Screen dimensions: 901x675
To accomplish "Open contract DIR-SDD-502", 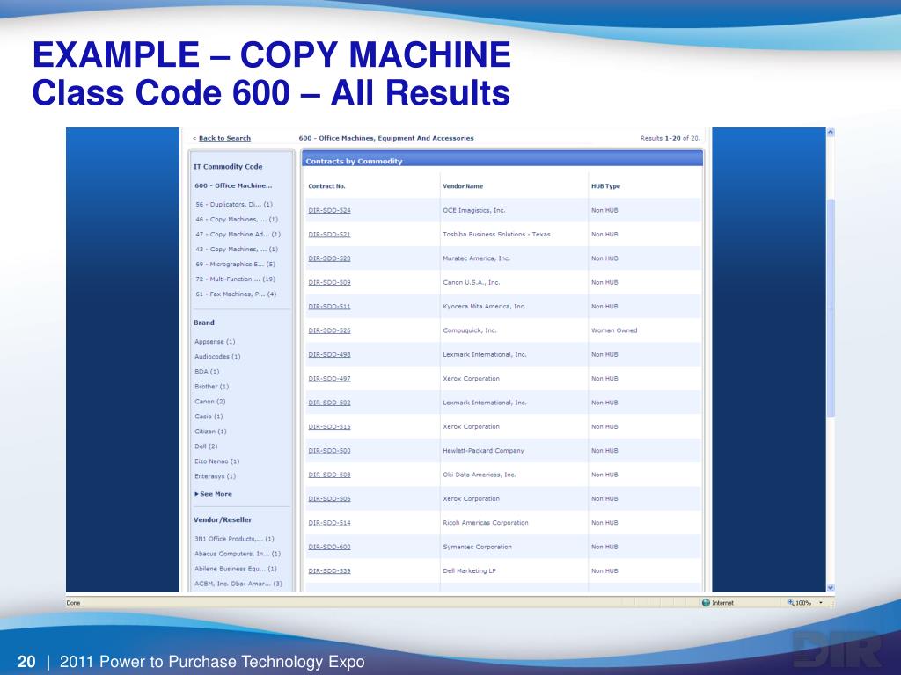I will click(329, 403).
